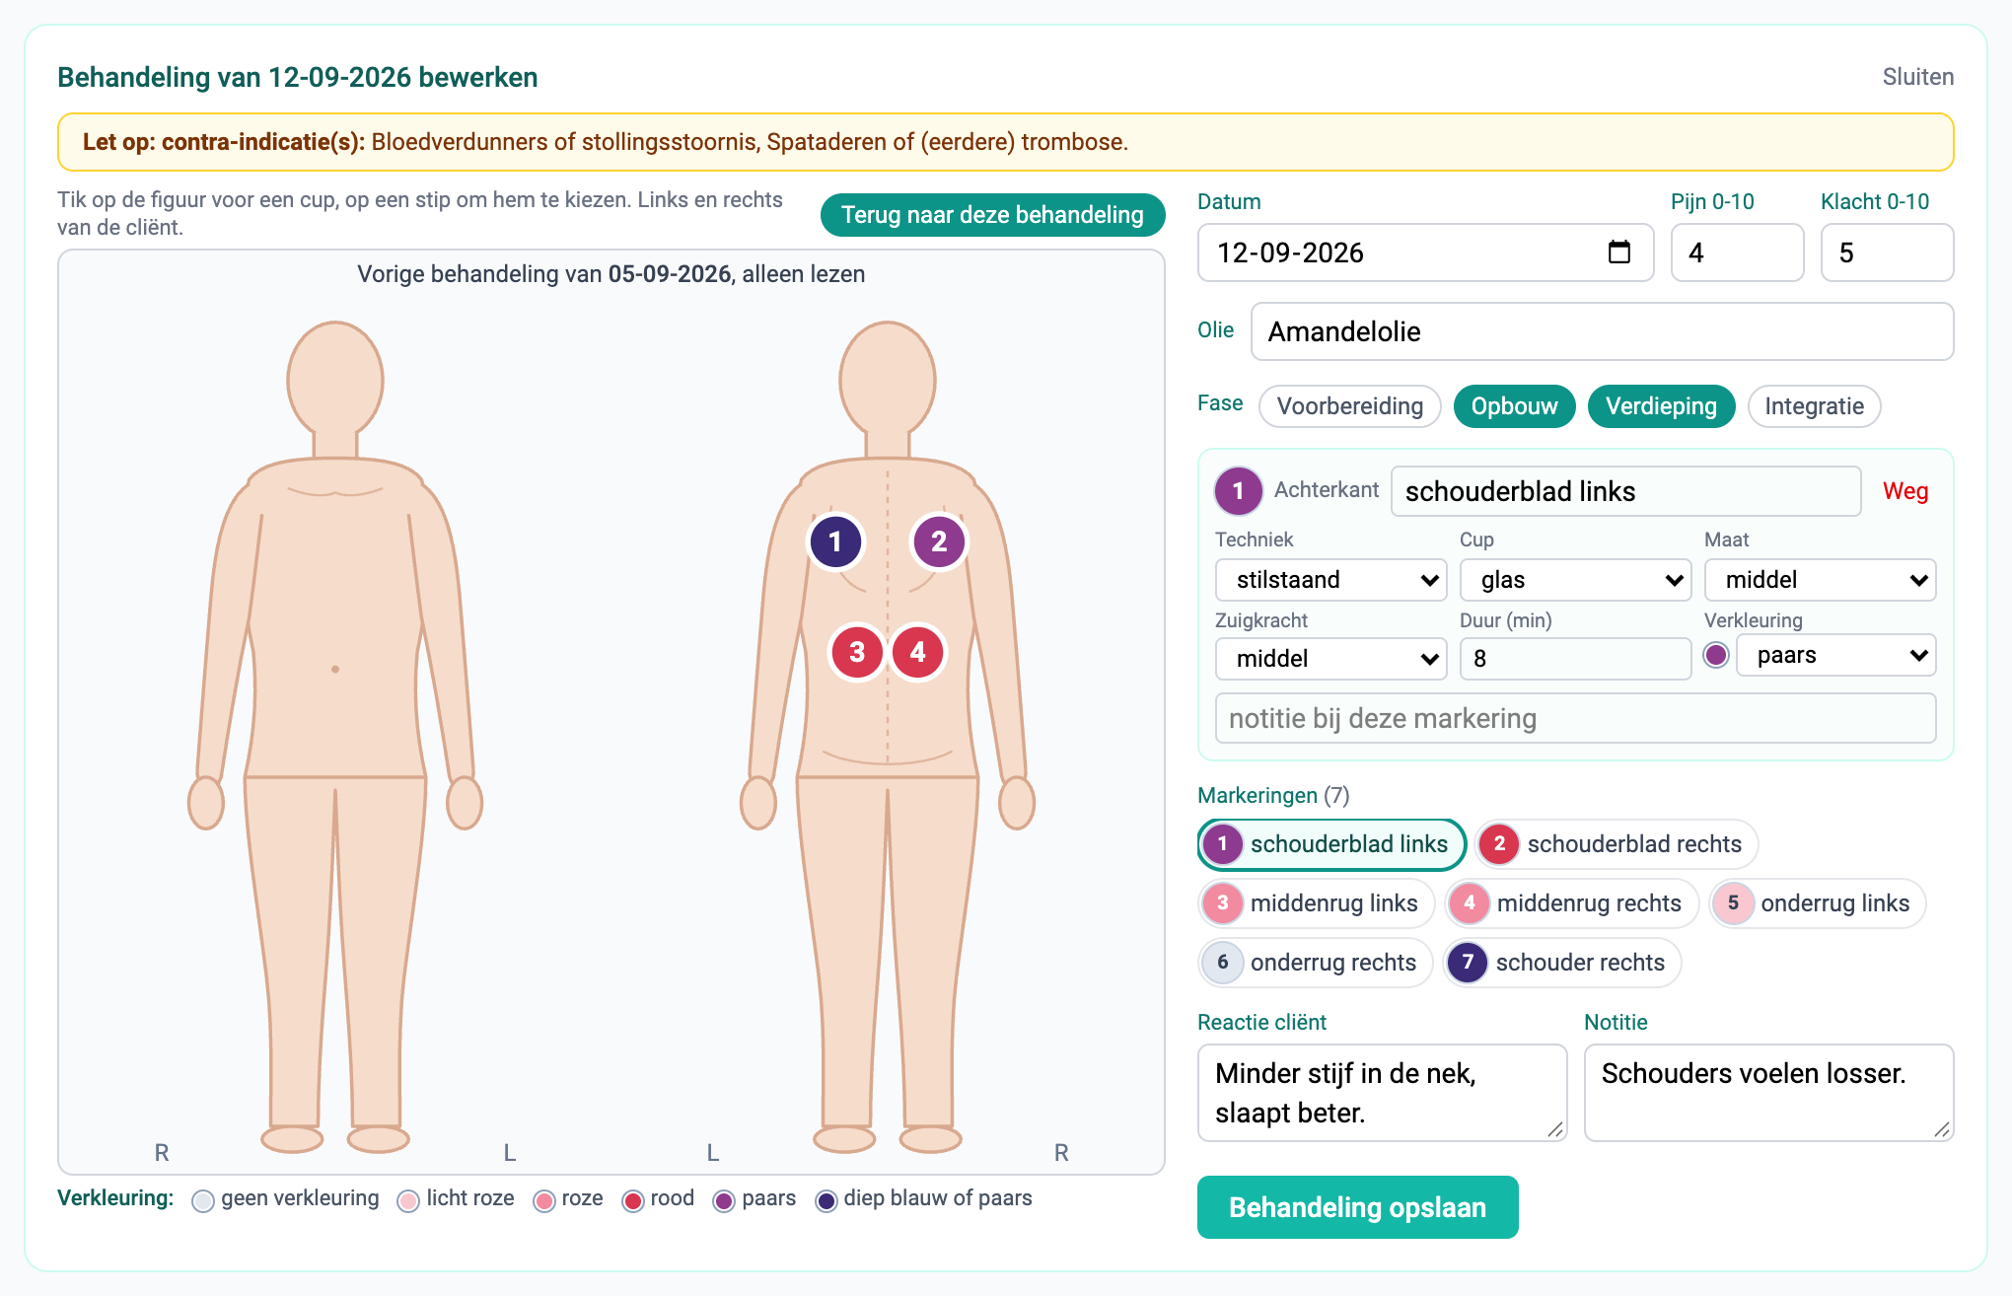Click the 'notitie bij deze markering' field
This screenshot has width=2012, height=1296.
coord(1575,718)
